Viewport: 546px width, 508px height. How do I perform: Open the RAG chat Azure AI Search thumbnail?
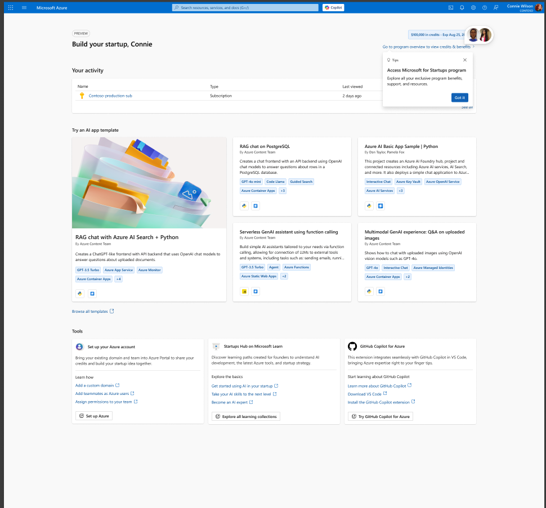(x=149, y=183)
